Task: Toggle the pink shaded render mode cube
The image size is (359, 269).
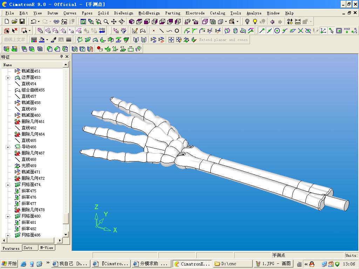Action: 205,21
